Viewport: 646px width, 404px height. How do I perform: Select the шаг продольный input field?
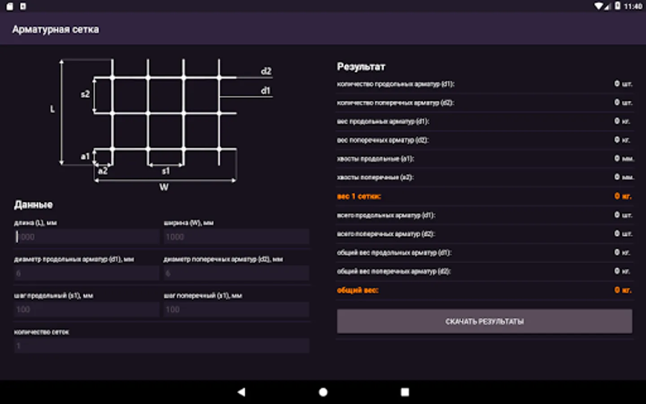[x=87, y=309]
